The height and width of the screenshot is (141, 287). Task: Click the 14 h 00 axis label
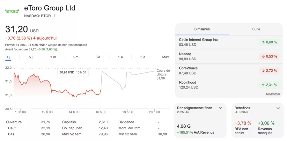pyautogui.click(x=74, y=112)
